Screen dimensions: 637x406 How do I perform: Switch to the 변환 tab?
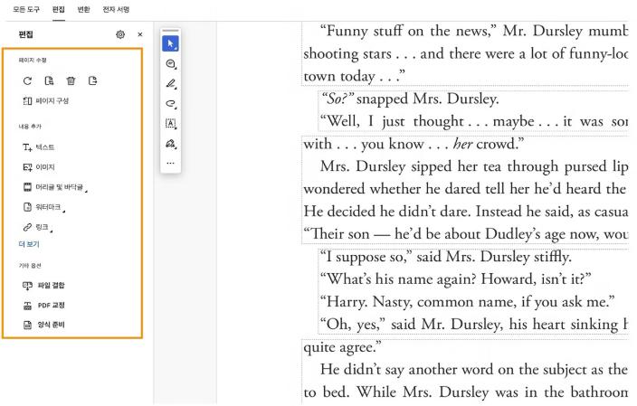83,9
